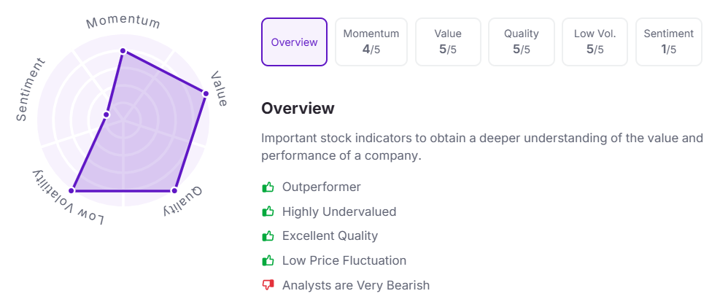
Task: Click the Analysts are Very Bearish text
Action: pos(356,285)
